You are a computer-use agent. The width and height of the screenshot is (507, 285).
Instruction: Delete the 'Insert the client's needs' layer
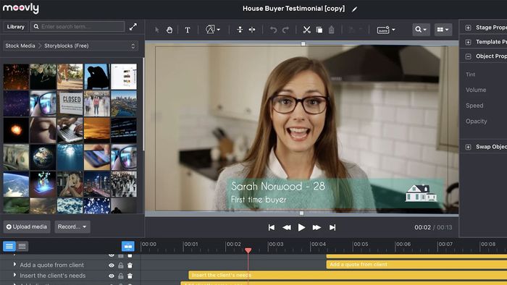(x=130, y=276)
